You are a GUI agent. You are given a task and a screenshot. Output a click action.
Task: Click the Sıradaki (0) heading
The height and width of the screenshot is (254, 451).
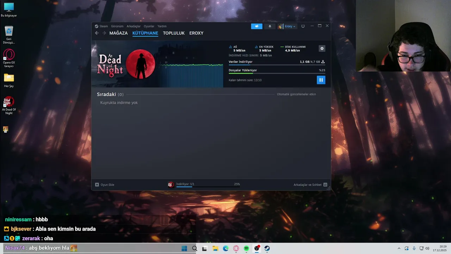click(x=110, y=95)
